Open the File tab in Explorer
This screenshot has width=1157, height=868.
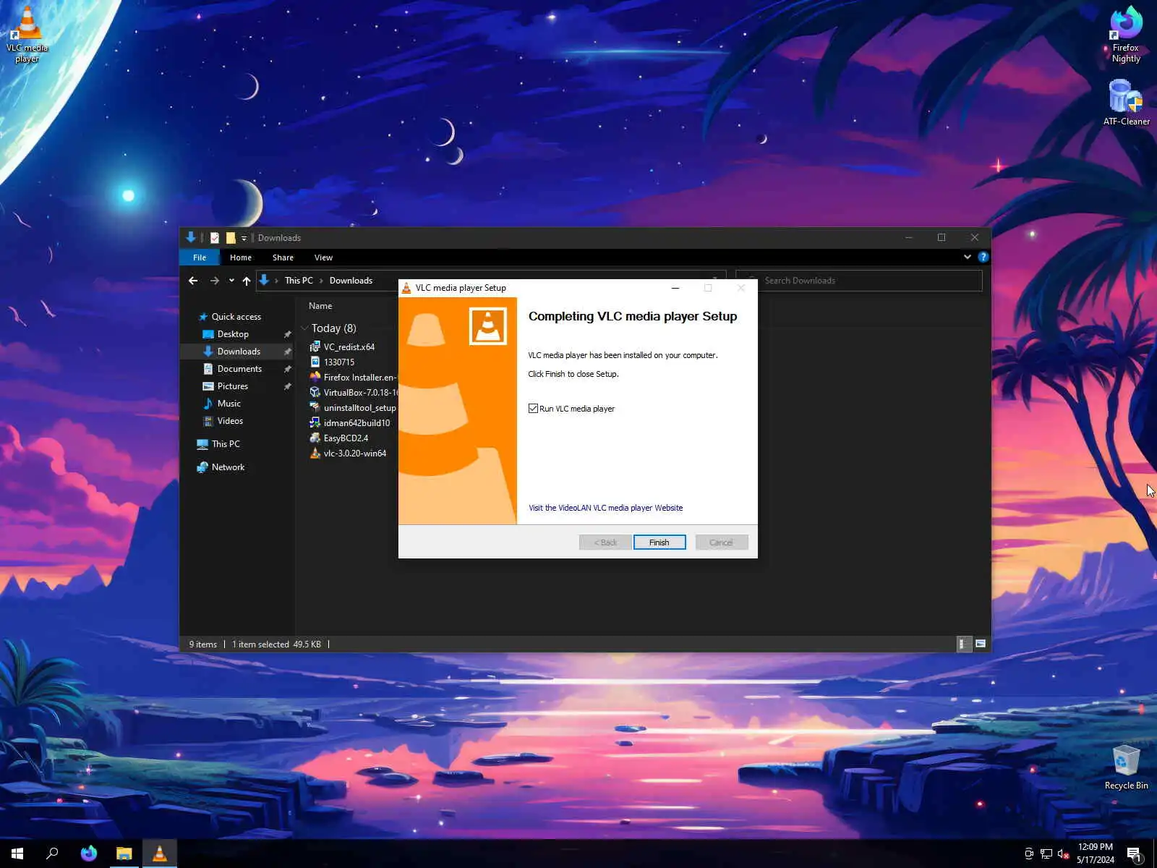[200, 258]
